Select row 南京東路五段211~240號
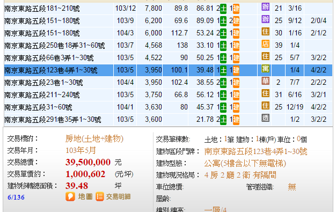The image size is (336, 212). pyautogui.click(x=168, y=95)
